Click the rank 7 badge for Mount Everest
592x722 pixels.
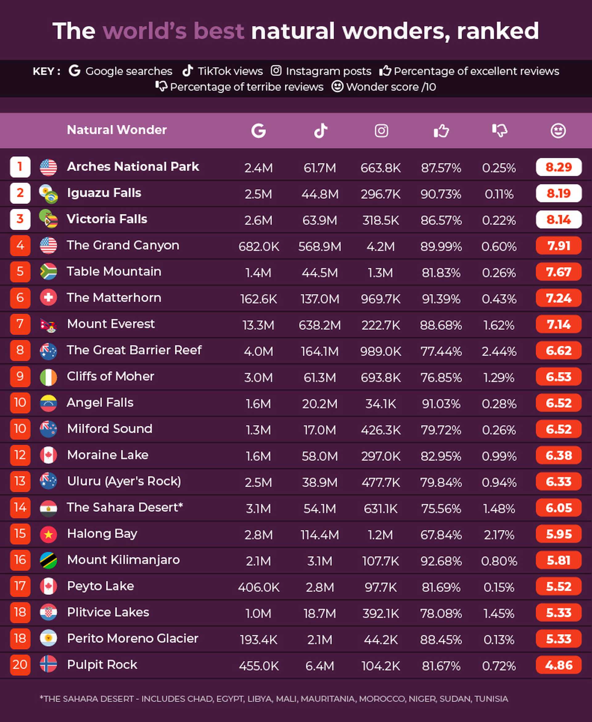20,324
